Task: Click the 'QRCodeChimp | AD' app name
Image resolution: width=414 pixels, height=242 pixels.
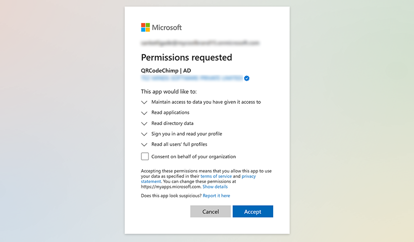Action: click(166, 71)
